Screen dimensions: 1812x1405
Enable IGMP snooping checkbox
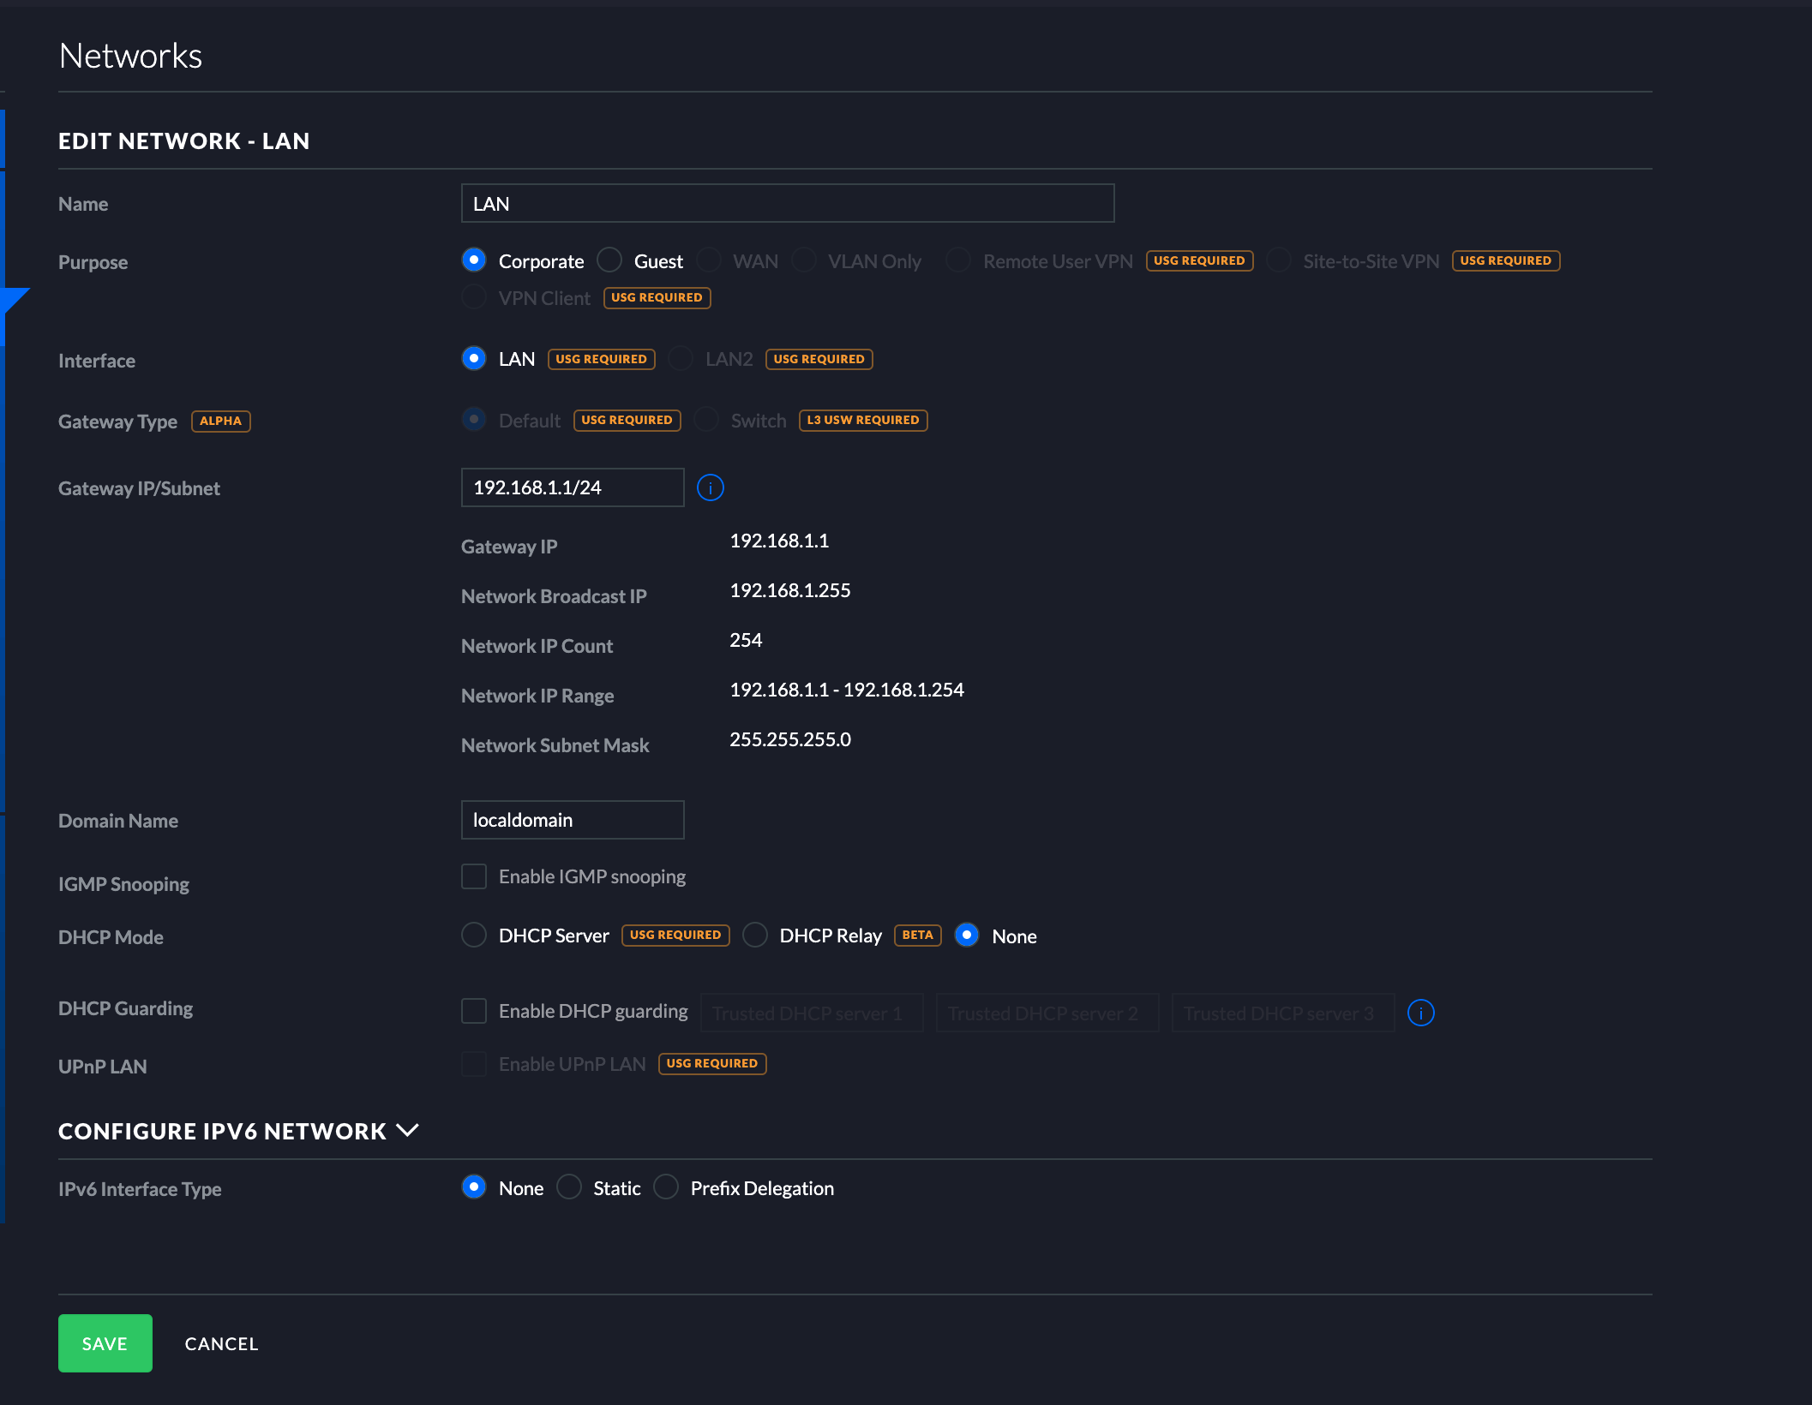[x=474, y=876]
